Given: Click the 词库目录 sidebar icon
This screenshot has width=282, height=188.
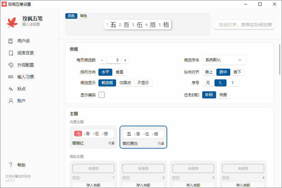Looking at the screenshot, I should click(x=11, y=53).
